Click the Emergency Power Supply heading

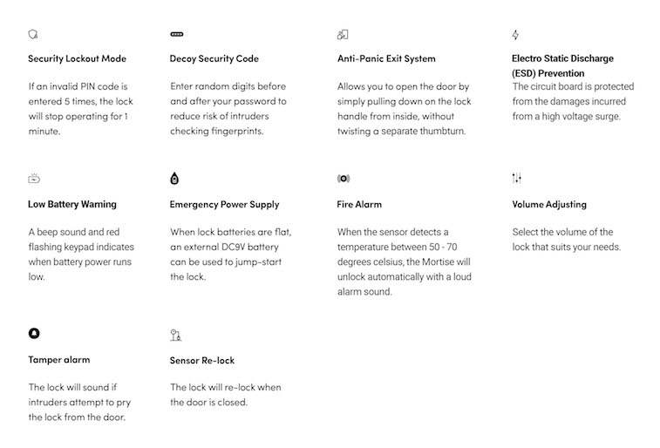click(x=224, y=205)
